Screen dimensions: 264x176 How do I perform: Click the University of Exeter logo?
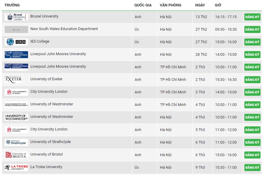tap(13, 80)
